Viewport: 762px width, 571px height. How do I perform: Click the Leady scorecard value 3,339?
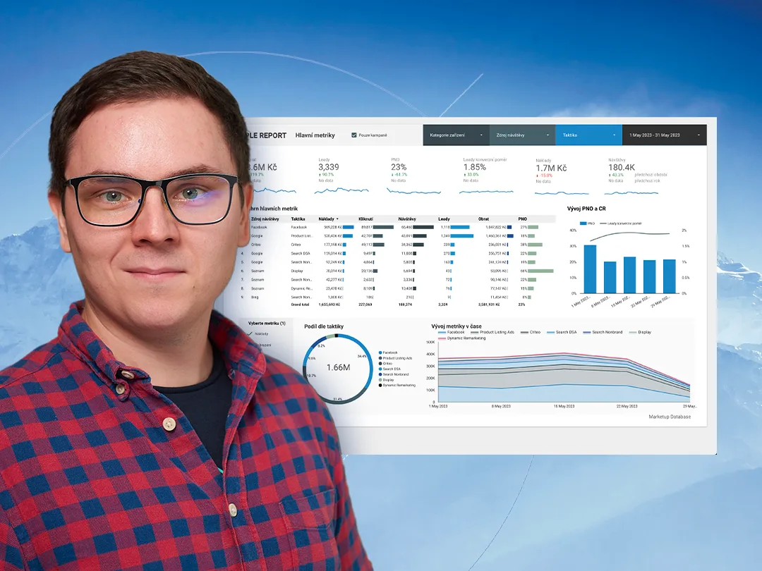pyautogui.click(x=329, y=166)
